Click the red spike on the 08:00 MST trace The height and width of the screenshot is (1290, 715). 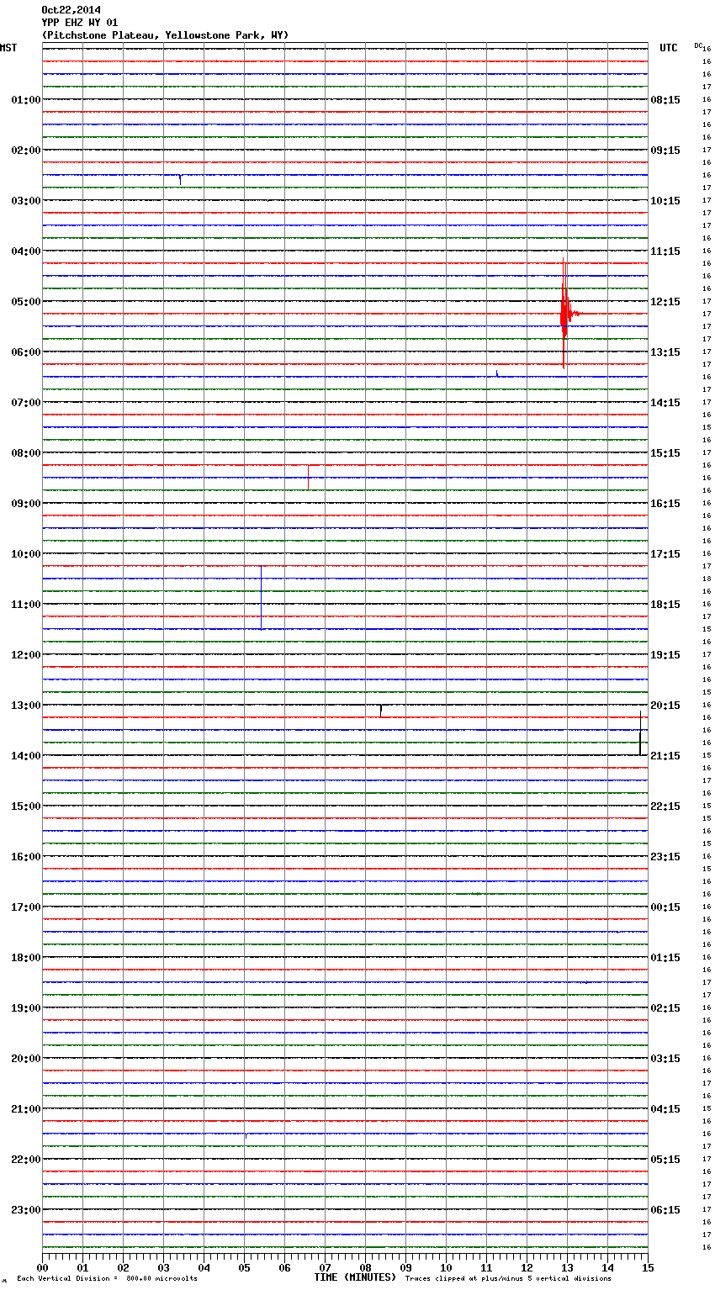coord(308,477)
